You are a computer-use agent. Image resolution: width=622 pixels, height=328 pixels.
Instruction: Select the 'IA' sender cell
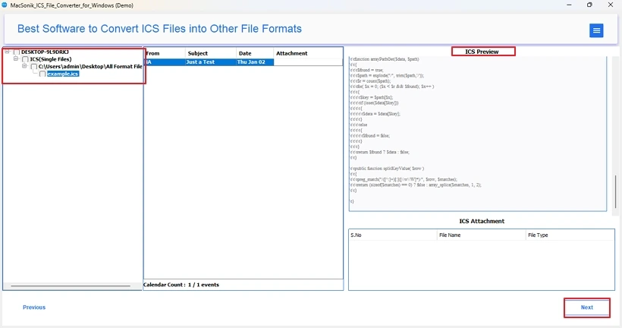(165, 62)
